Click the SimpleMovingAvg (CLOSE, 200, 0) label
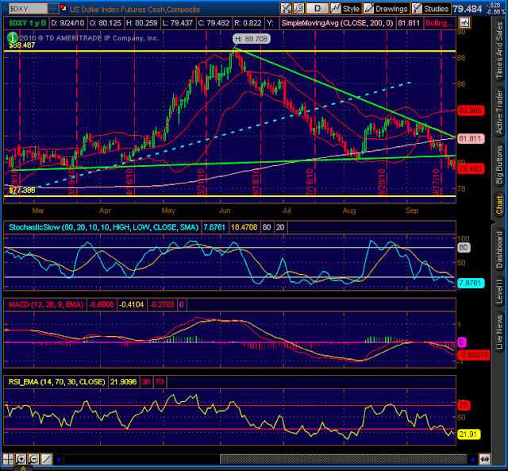508x471 pixels. [337, 23]
